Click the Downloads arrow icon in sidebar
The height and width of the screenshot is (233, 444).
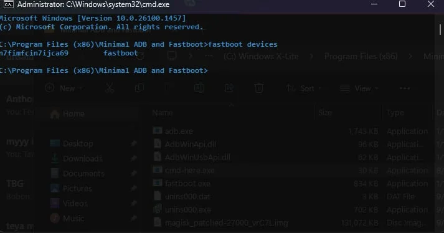tap(55, 158)
